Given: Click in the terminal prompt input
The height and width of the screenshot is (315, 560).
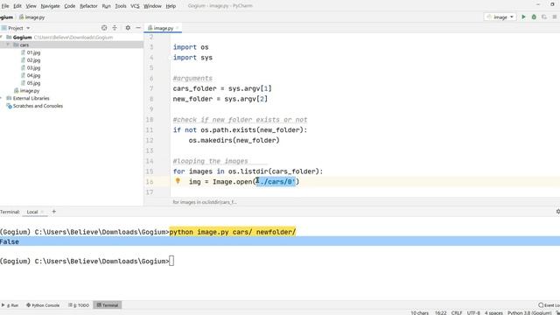Looking at the screenshot, I should (171, 261).
